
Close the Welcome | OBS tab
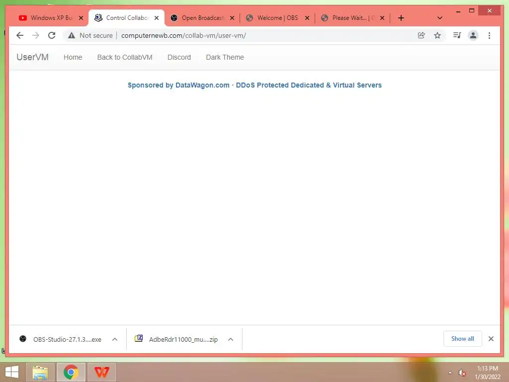tap(307, 18)
